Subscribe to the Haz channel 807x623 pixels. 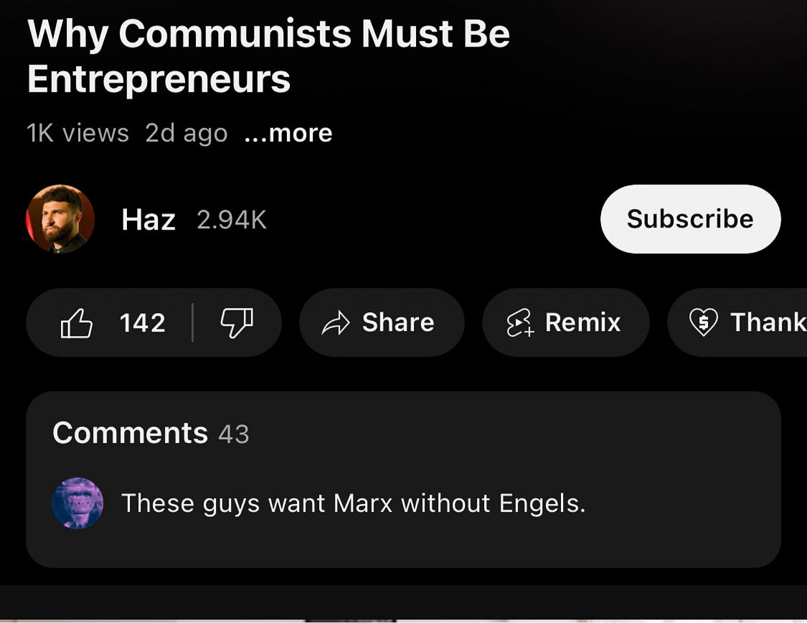[690, 219]
